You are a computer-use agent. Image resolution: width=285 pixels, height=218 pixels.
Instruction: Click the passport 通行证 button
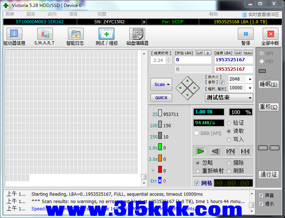coord(269,175)
